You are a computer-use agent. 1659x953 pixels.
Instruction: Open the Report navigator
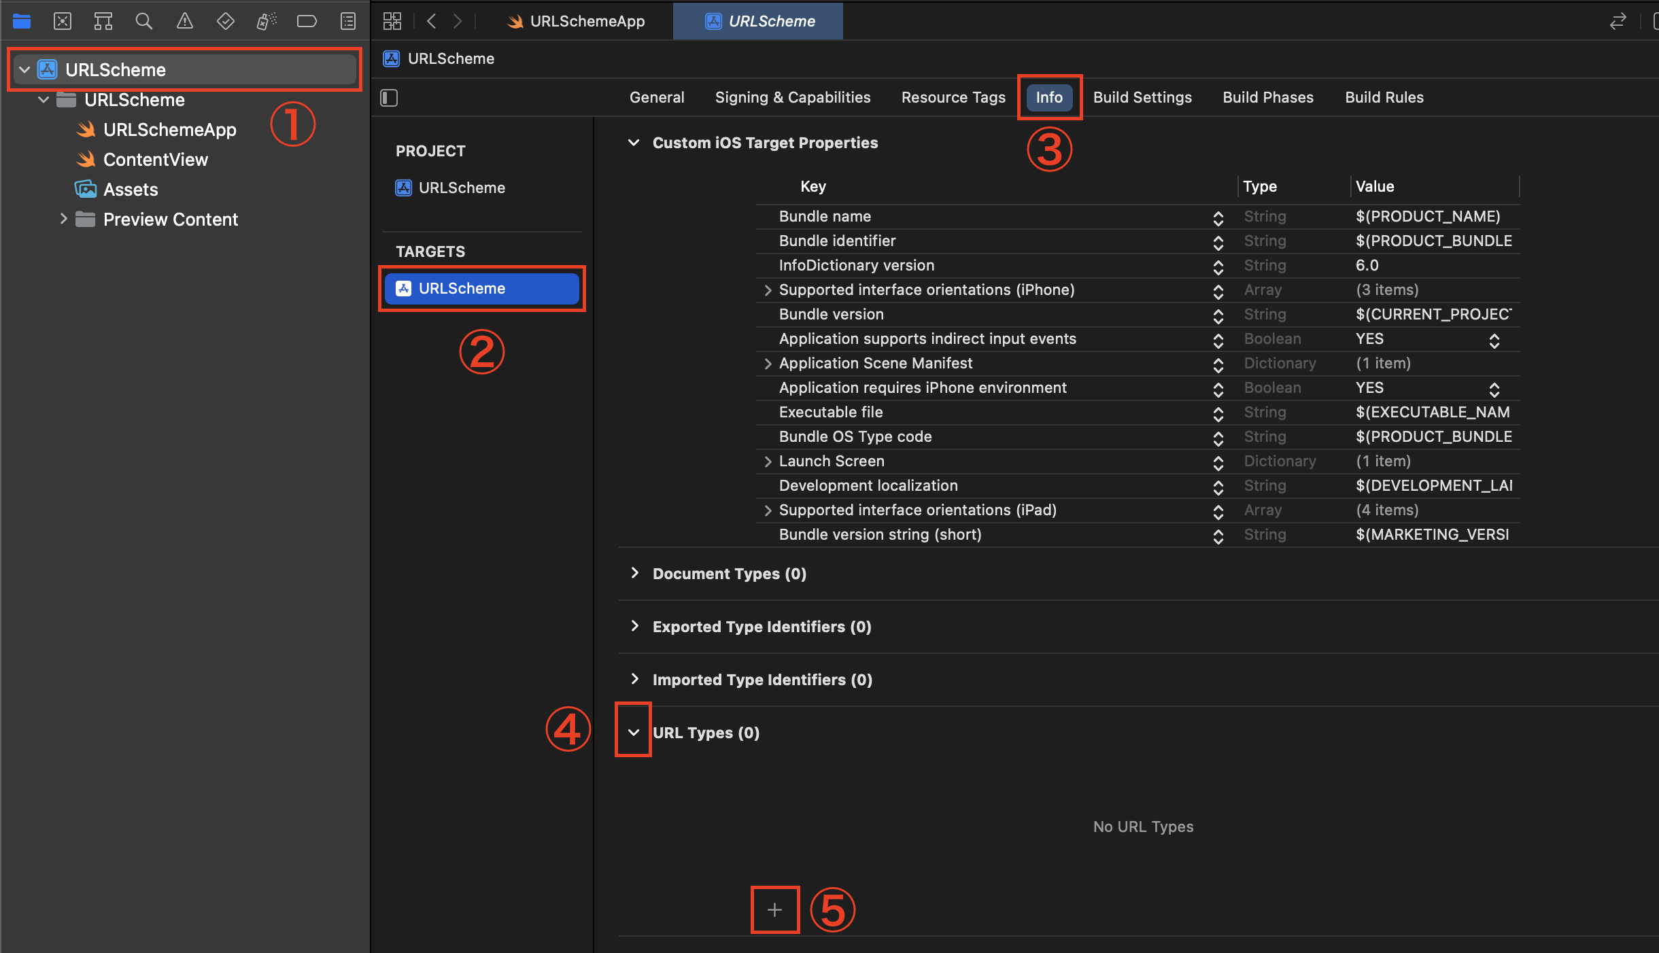(x=347, y=21)
